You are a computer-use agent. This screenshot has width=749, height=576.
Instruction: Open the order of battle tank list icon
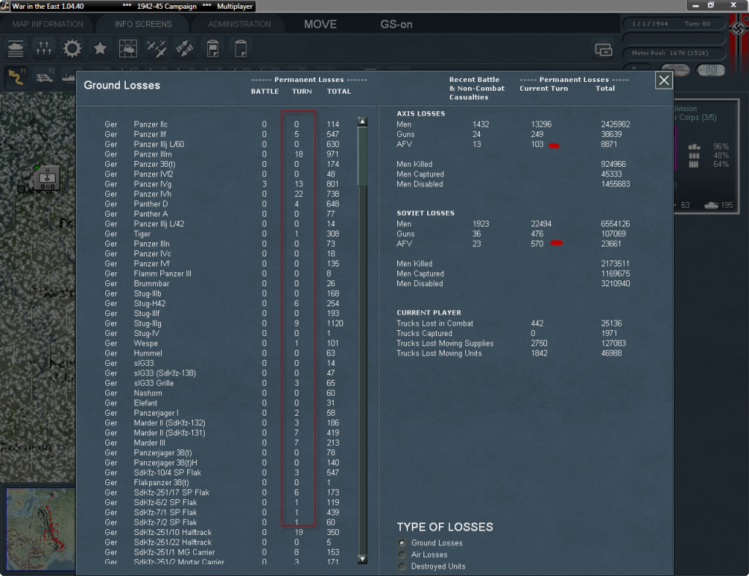pos(16,48)
